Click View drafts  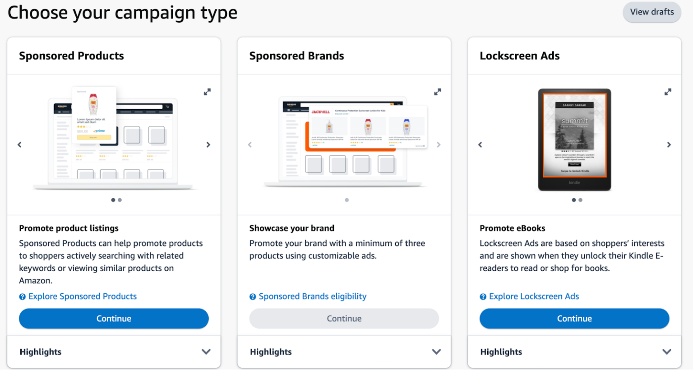651,12
